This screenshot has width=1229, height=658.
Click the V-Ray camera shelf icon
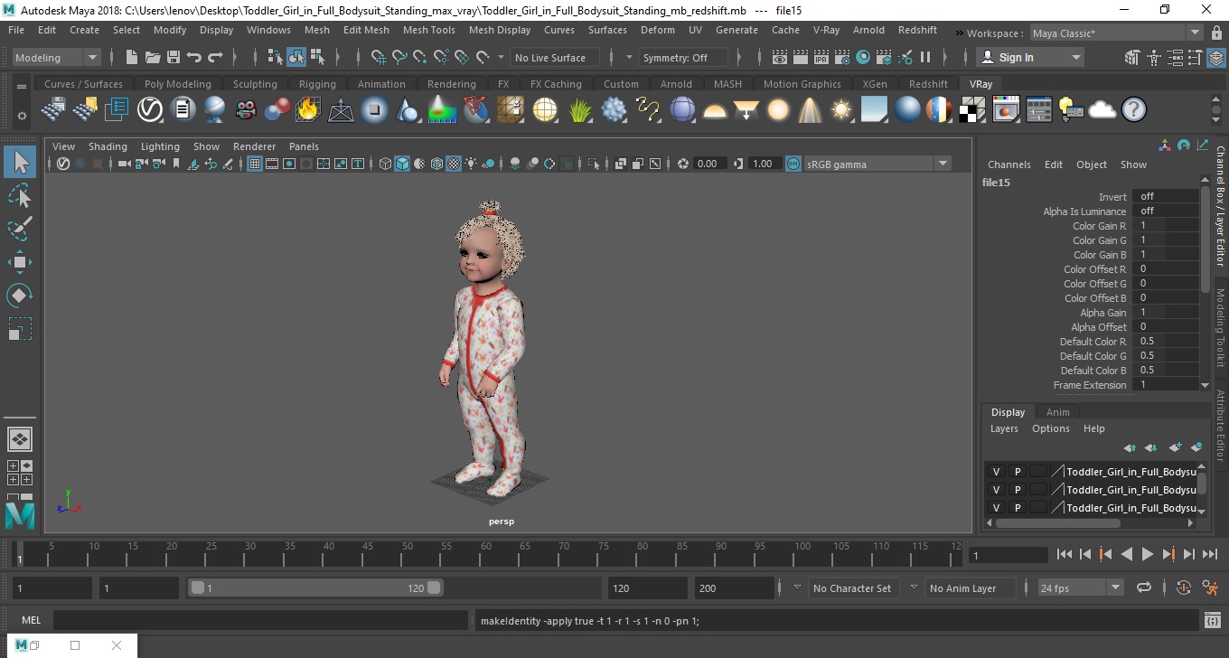(246, 110)
